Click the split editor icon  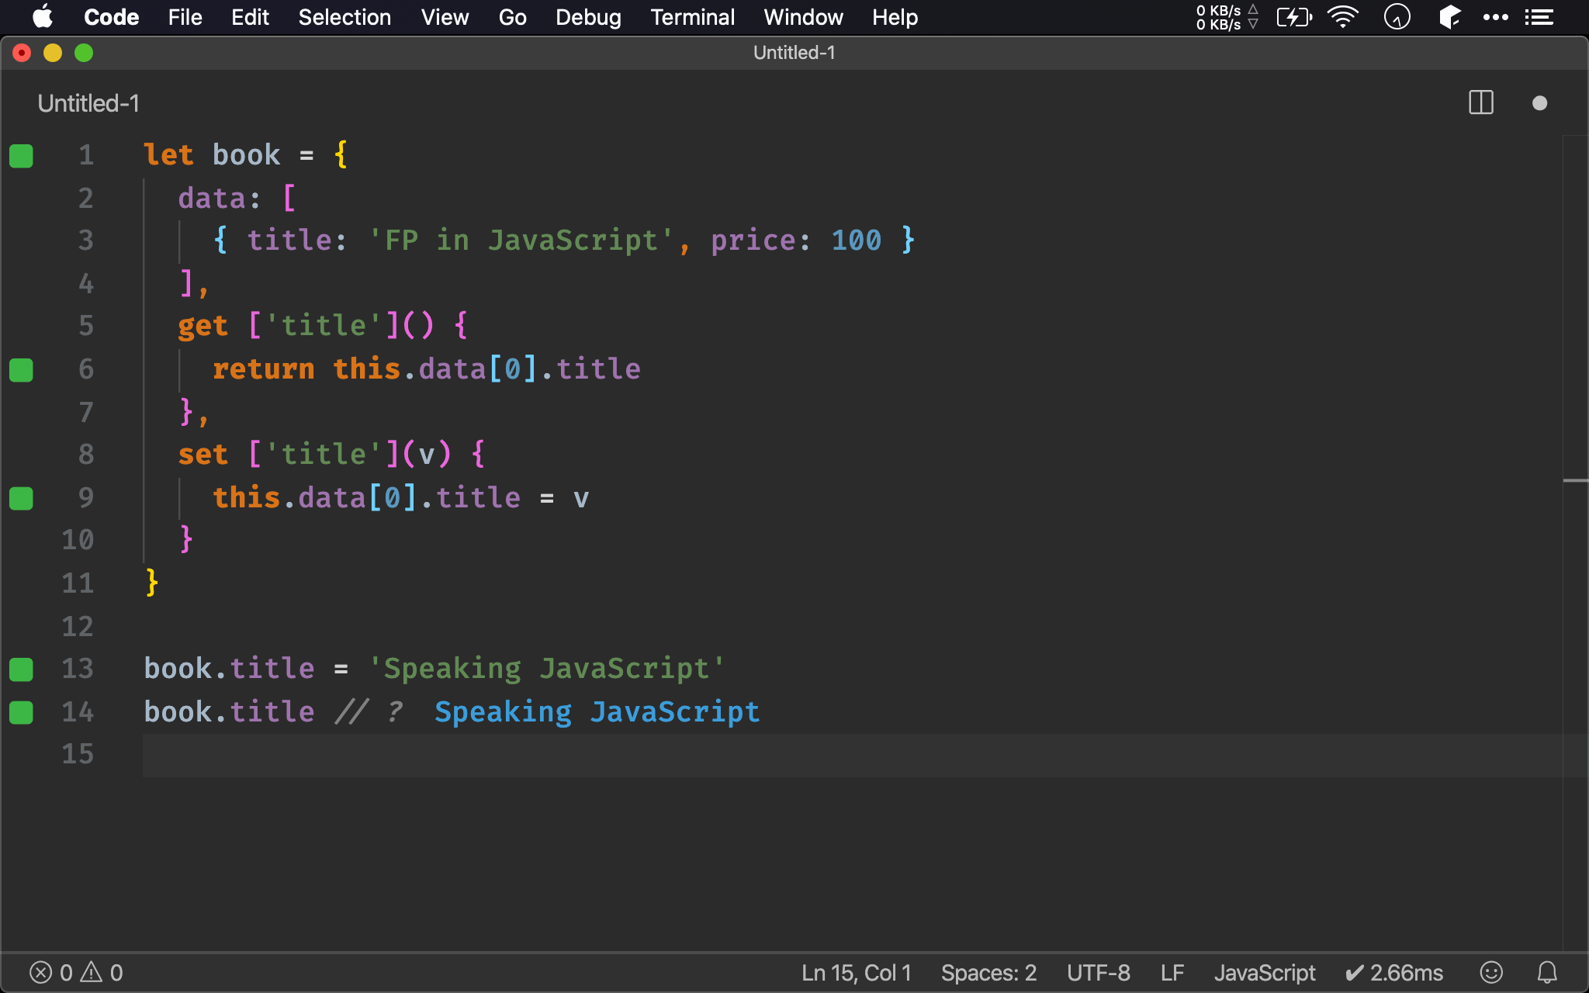[x=1480, y=103]
